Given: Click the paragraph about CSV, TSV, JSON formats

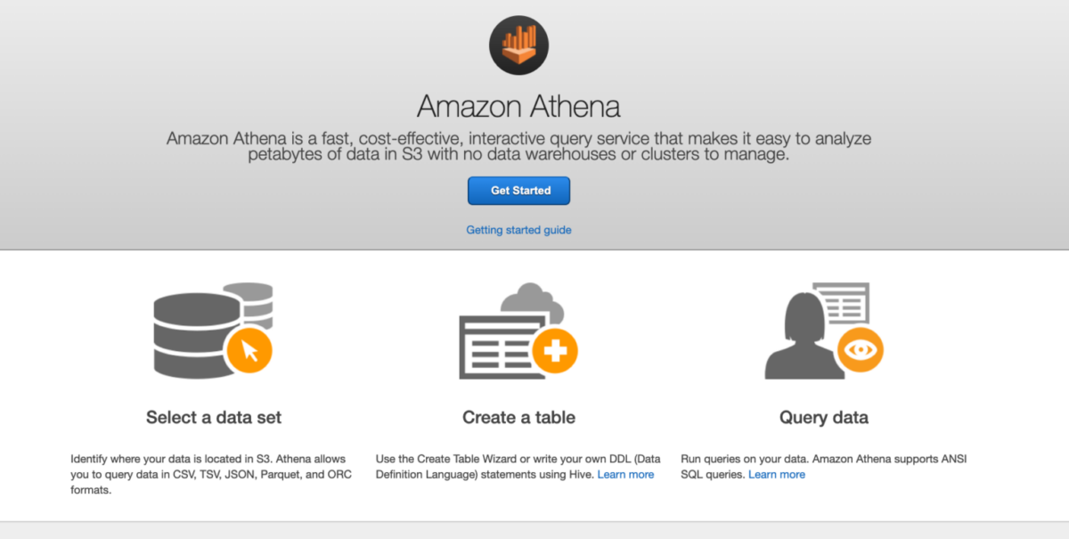Looking at the screenshot, I should click(208, 475).
